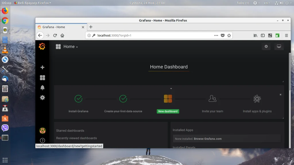Open the Create plus menu

pyautogui.click(x=42, y=67)
